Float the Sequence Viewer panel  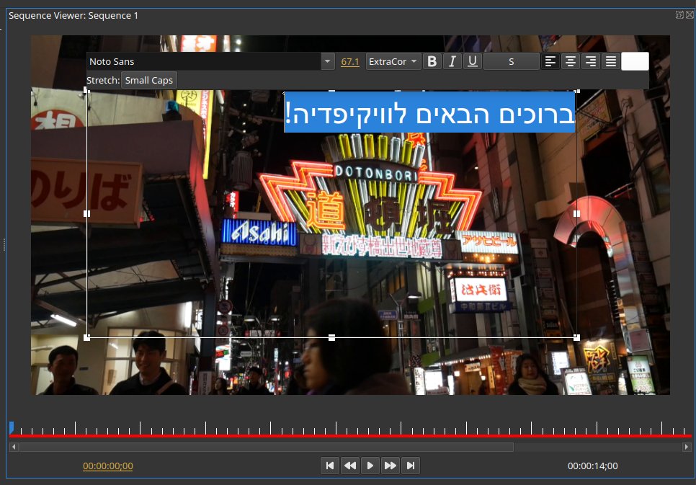(x=679, y=14)
